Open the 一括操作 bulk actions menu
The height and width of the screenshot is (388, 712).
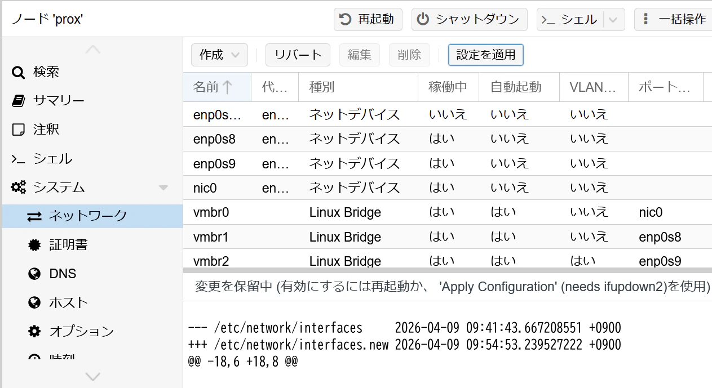[673, 19]
